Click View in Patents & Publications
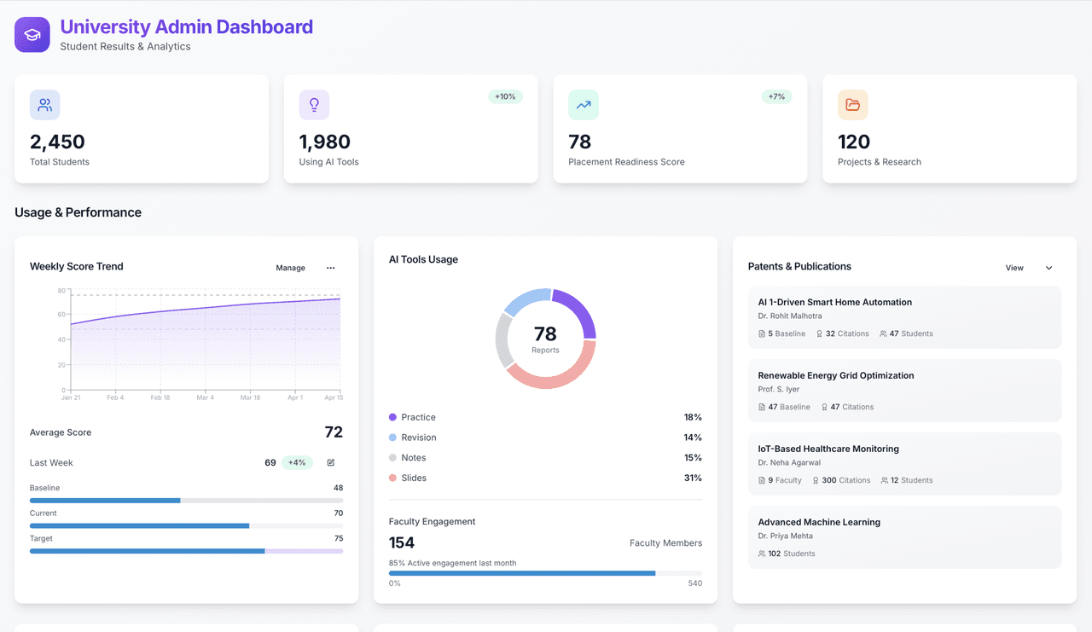 [1014, 268]
